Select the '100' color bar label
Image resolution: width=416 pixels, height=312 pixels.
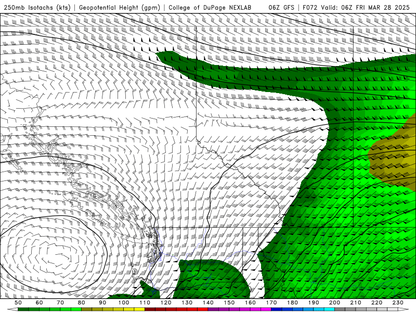click(x=124, y=303)
